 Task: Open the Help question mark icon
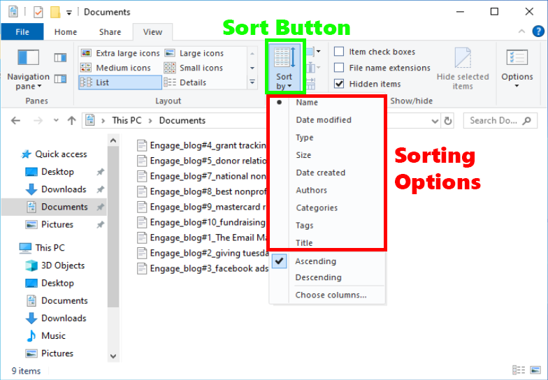538,31
